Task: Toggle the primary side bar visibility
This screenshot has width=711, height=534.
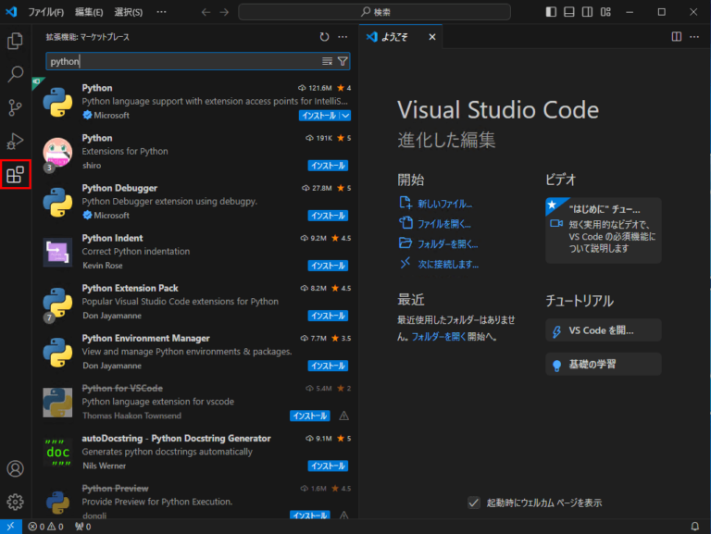Action: click(552, 12)
